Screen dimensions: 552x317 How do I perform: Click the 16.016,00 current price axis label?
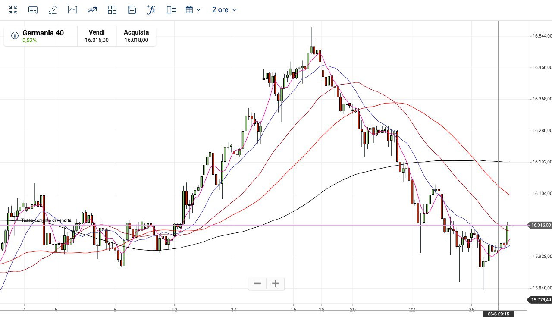click(x=540, y=225)
